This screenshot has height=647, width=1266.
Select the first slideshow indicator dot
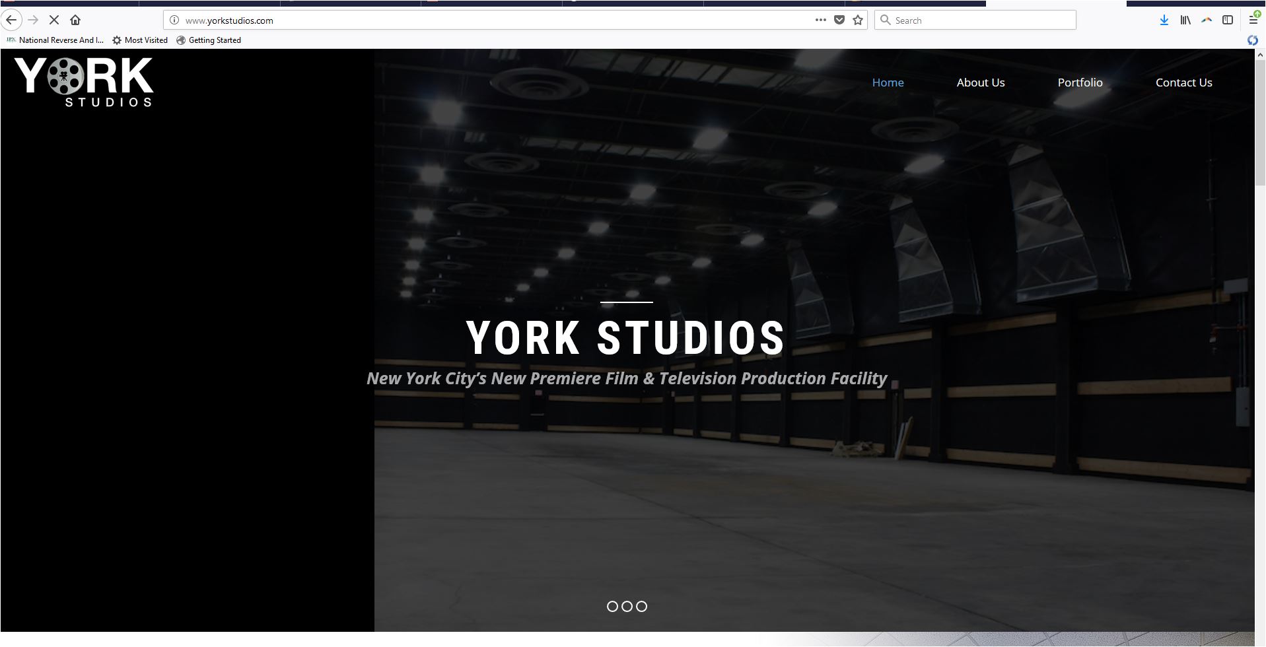612,606
